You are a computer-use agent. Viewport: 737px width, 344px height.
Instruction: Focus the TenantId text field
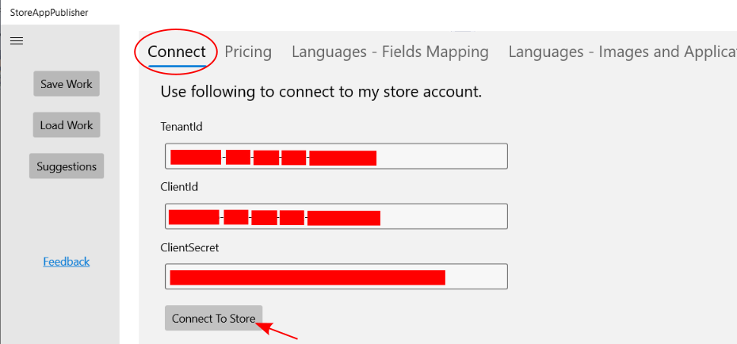(x=336, y=156)
